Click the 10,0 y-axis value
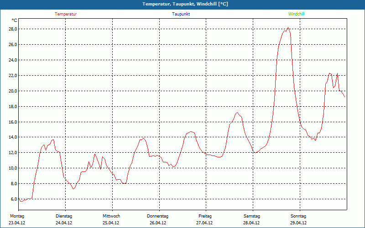Image resolution: width=365 pixels, height=228 pixels. coord(12,168)
